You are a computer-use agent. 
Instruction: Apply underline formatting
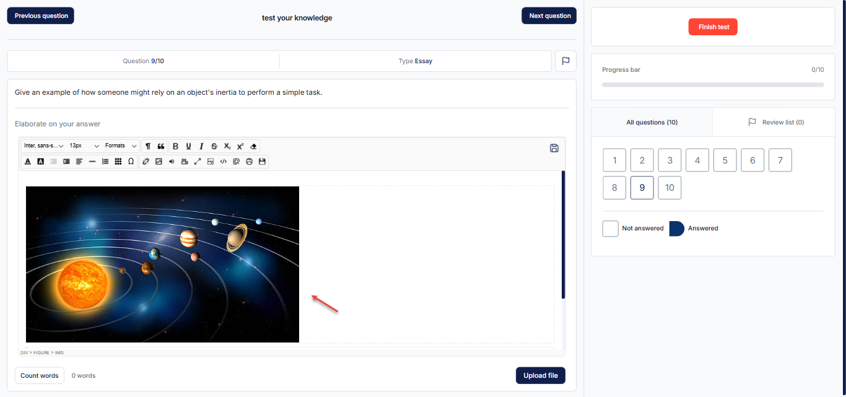[188, 146]
